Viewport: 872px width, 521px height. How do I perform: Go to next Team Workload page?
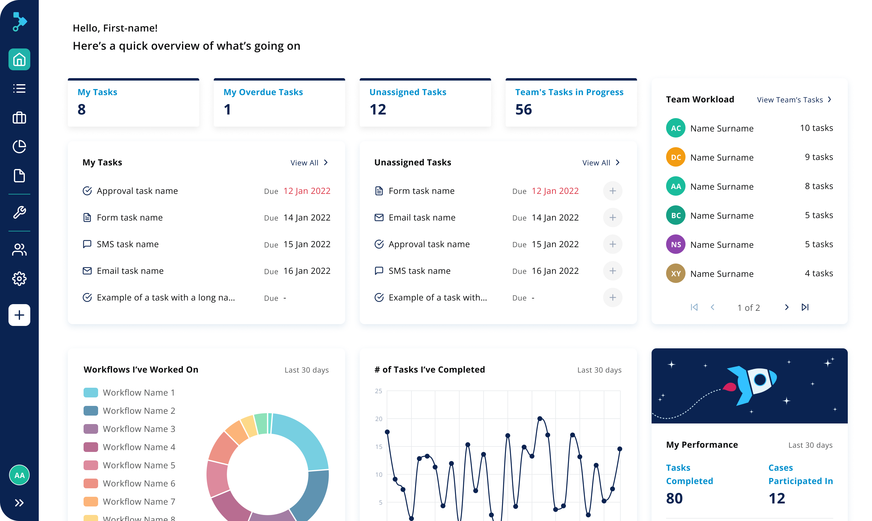coord(786,307)
